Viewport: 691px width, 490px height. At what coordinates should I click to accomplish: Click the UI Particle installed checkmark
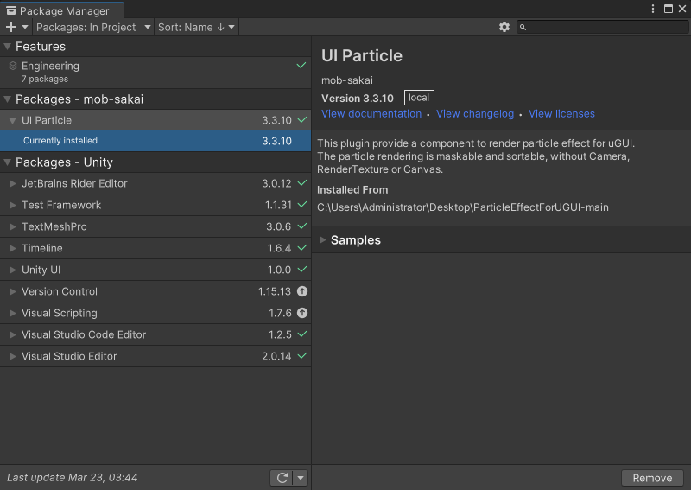[x=302, y=120]
